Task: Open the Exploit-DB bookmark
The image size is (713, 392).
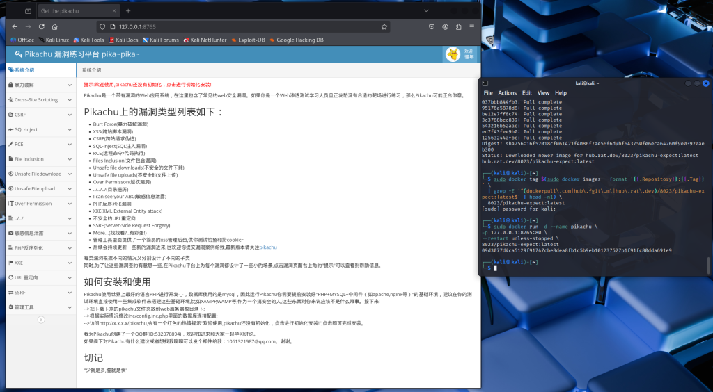Action: click(x=250, y=40)
